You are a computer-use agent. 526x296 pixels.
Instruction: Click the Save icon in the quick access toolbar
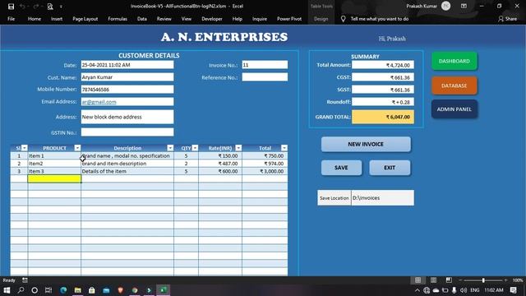click(11, 7)
